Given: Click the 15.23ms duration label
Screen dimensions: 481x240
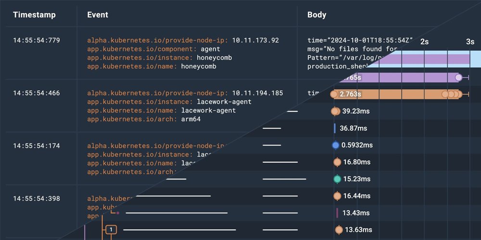Looking at the screenshot, I should click(357, 179).
